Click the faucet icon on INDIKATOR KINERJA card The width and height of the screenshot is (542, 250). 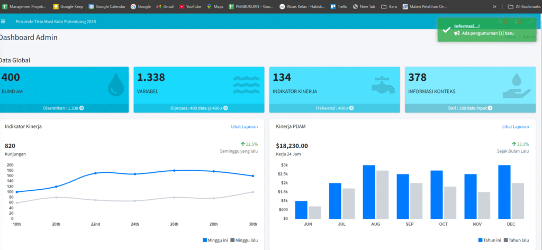click(384, 85)
